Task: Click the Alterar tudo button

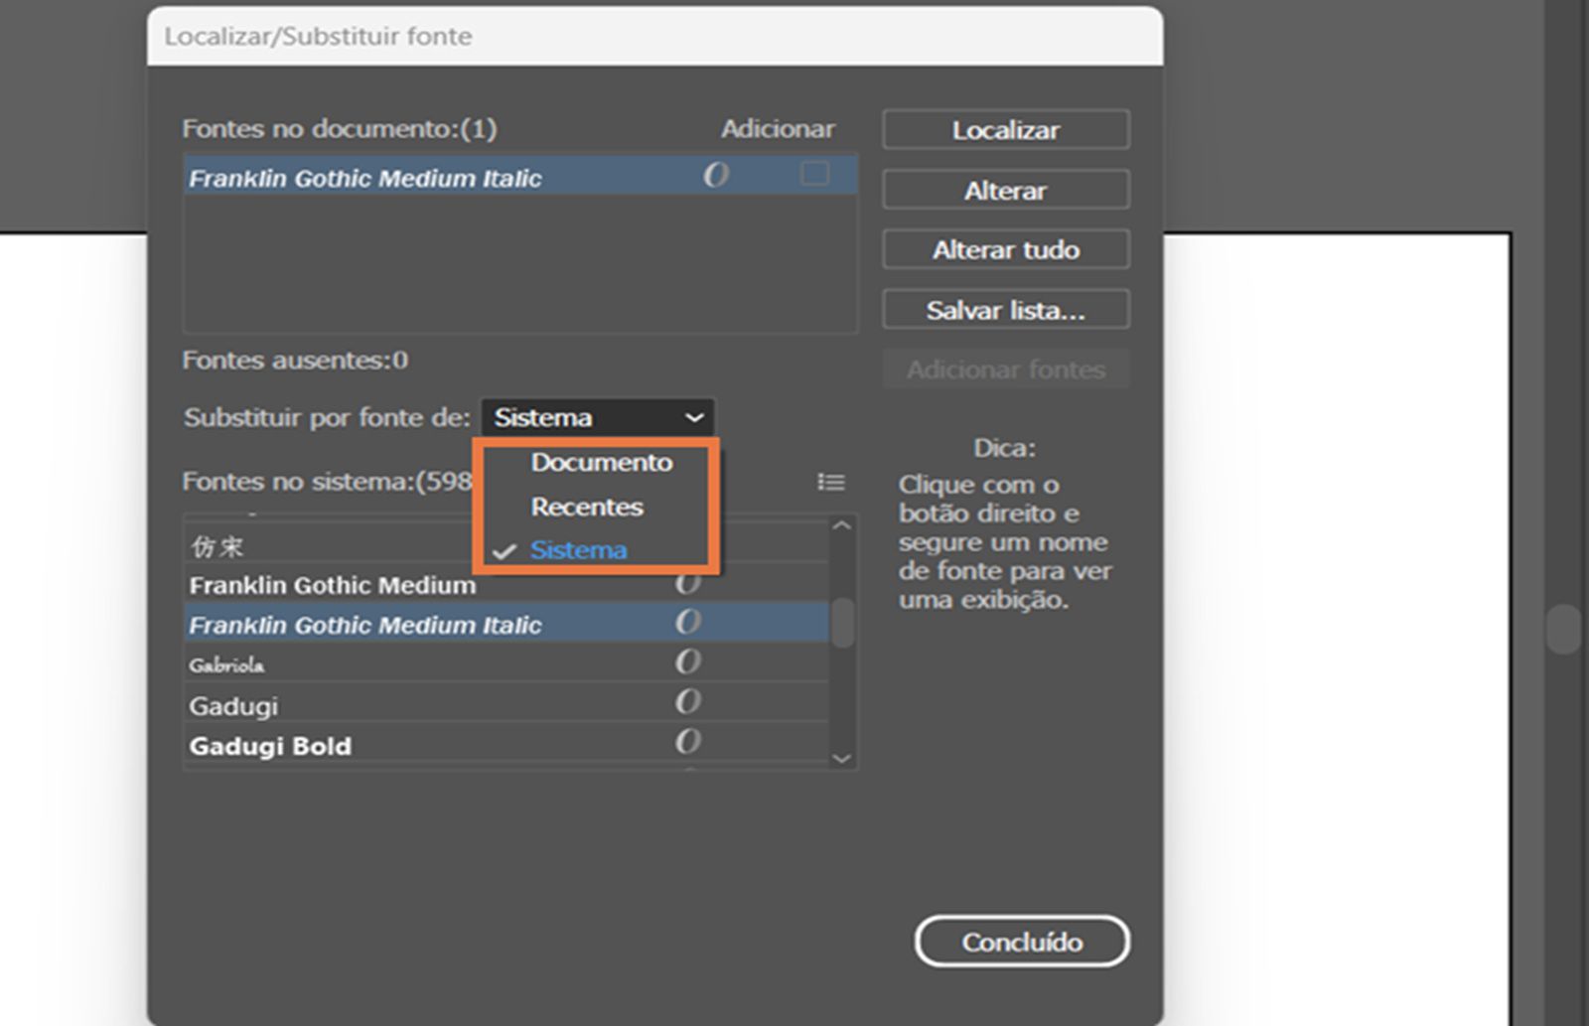Action: point(1005,249)
